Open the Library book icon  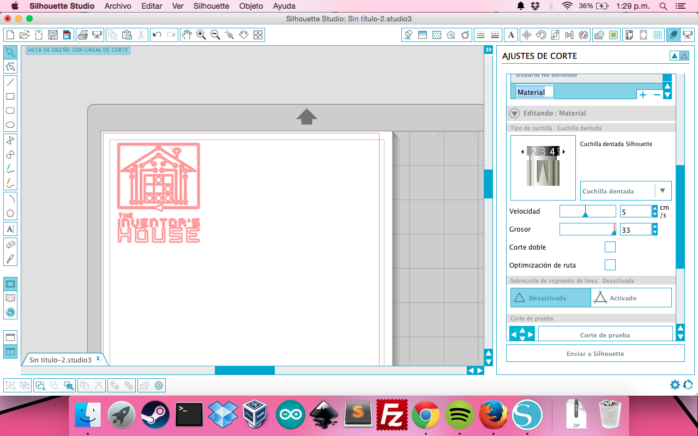coord(10,298)
